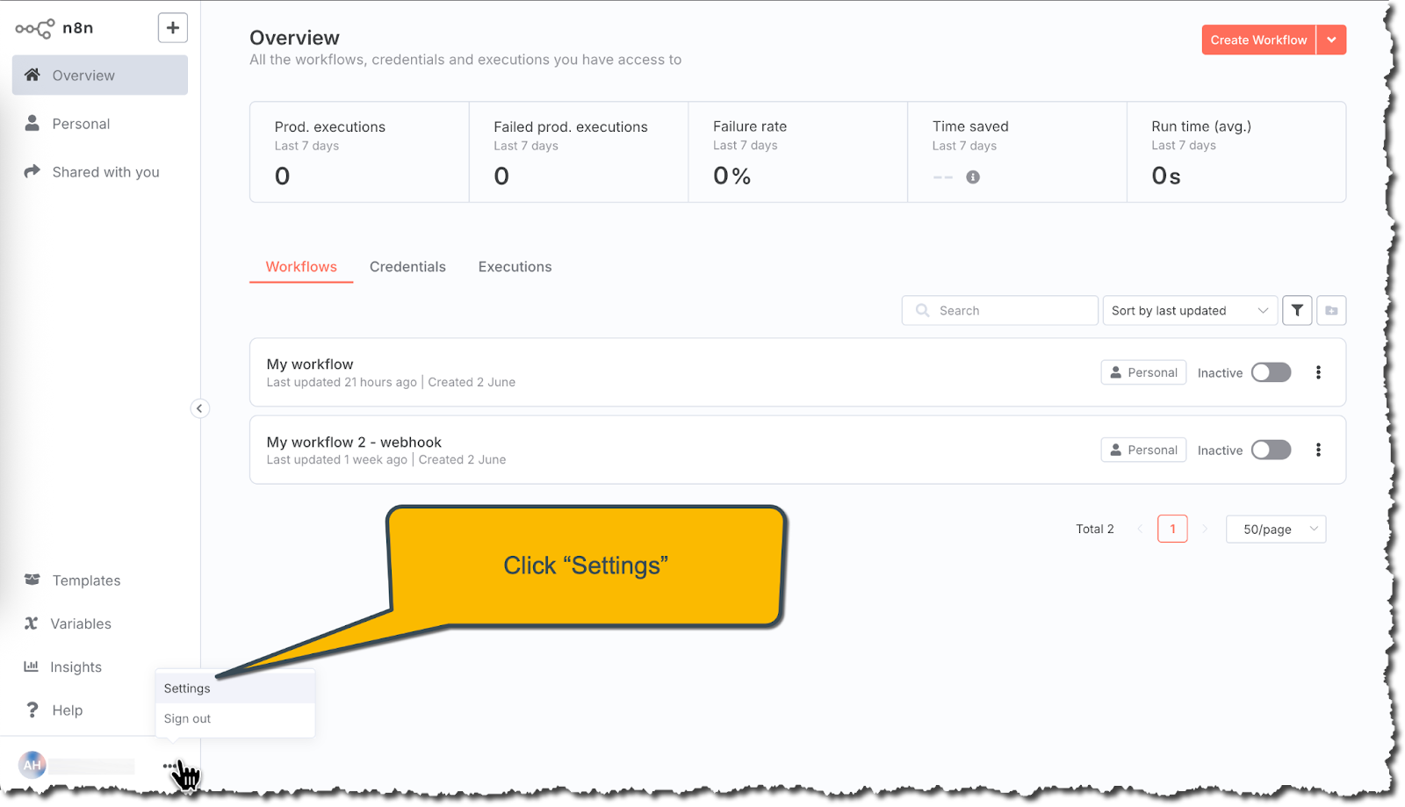The height and width of the screenshot is (807, 1405).
Task: Click the AH user avatar
Action: [x=32, y=765]
